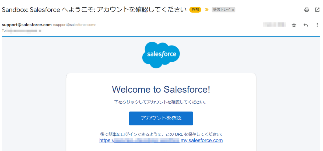Screen dimensions: 323x151
Task: Click the Salesforce cloud logo
Action: tap(161, 55)
